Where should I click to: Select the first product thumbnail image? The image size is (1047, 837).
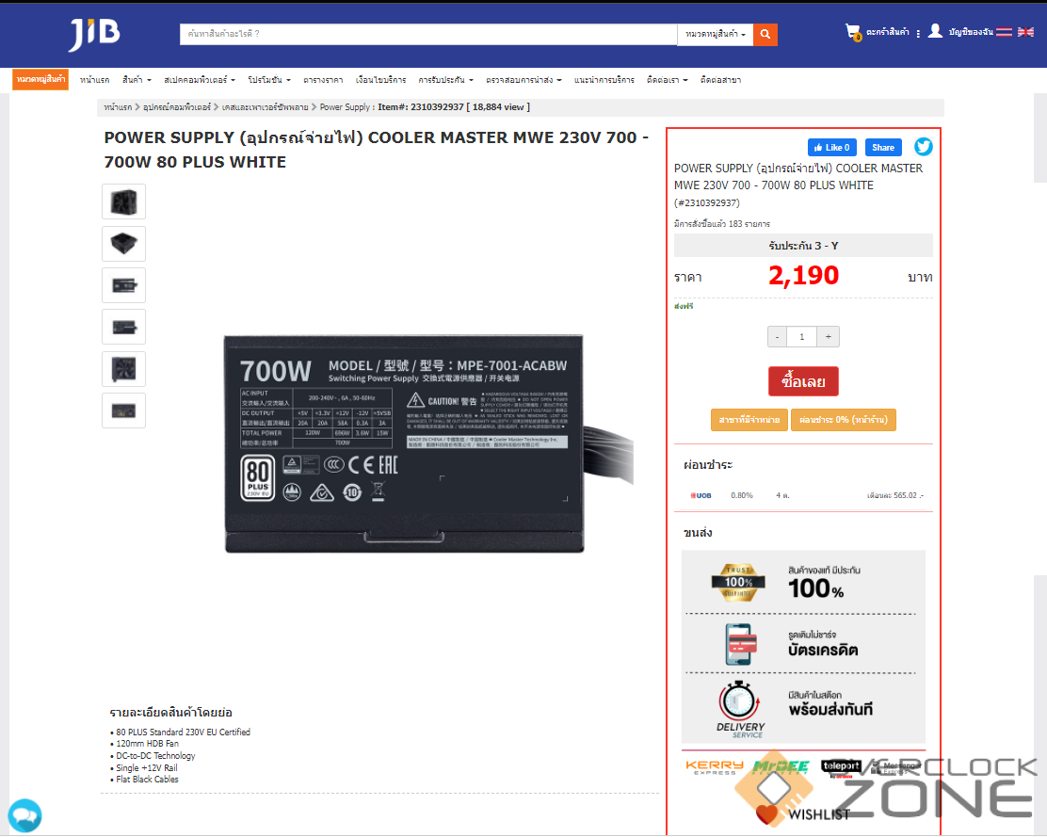tap(123, 201)
